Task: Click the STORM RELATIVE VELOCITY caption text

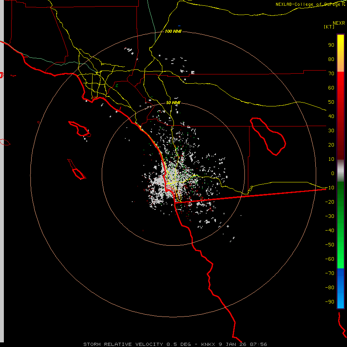Action: (123, 344)
